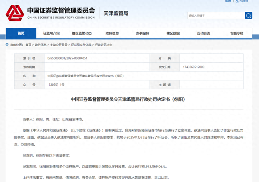The image size is (259, 182).
Task: Open the 互动交流 menu item
Action: (203, 33)
